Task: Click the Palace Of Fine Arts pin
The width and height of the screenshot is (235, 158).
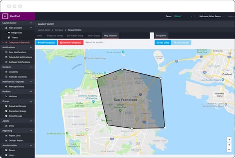Action: 105,73
